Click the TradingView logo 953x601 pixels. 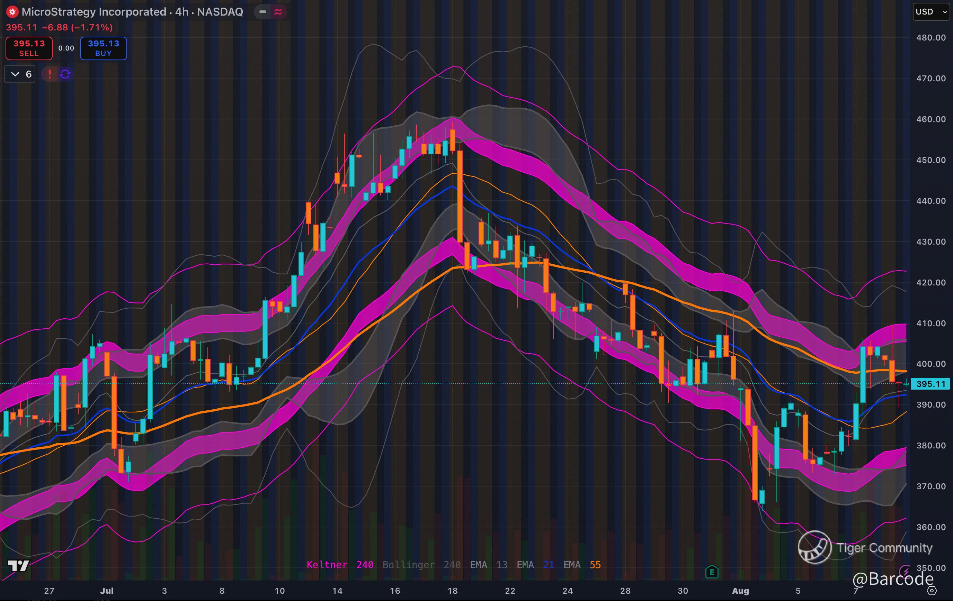tap(18, 566)
